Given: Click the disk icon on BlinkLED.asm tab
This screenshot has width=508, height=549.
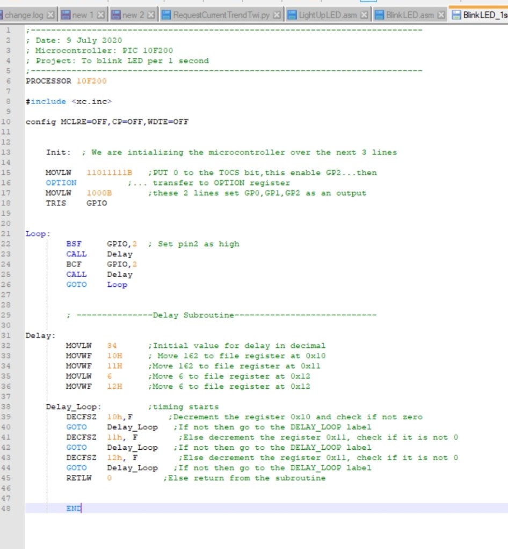Looking at the screenshot, I should coord(379,15).
